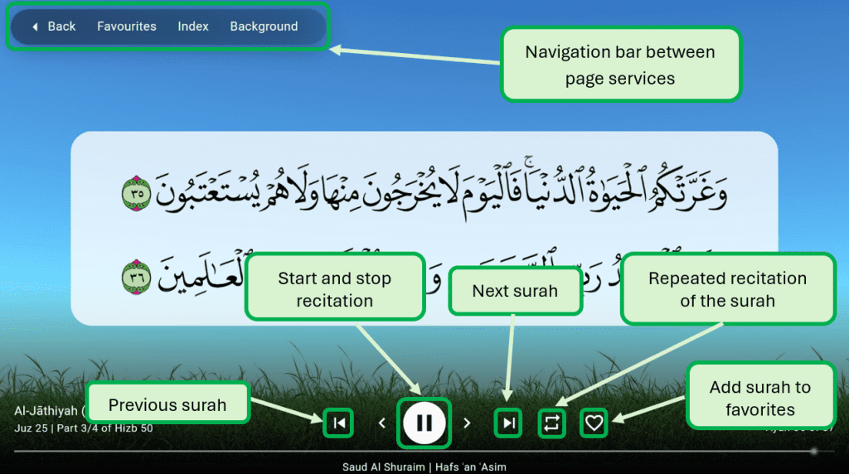Click the "Navigation bar between page services" callout
Viewport: 849px width, 474px height.
tap(619, 65)
